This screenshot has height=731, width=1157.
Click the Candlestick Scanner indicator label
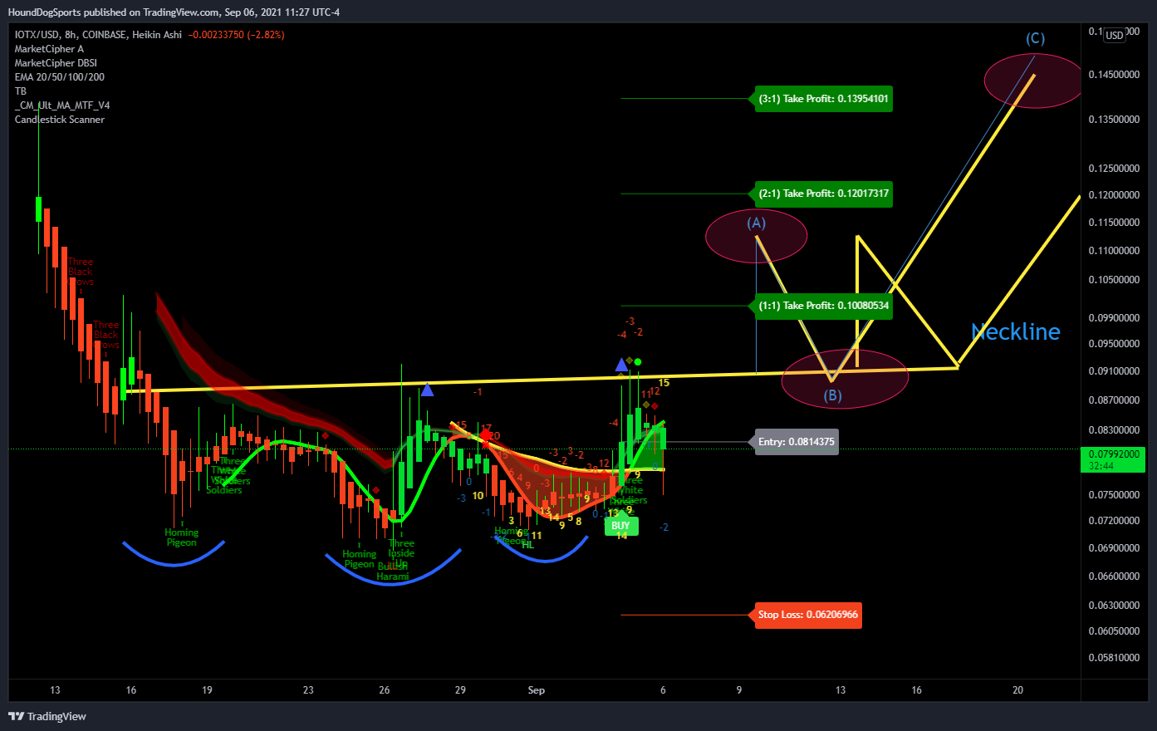tap(60, 120)
